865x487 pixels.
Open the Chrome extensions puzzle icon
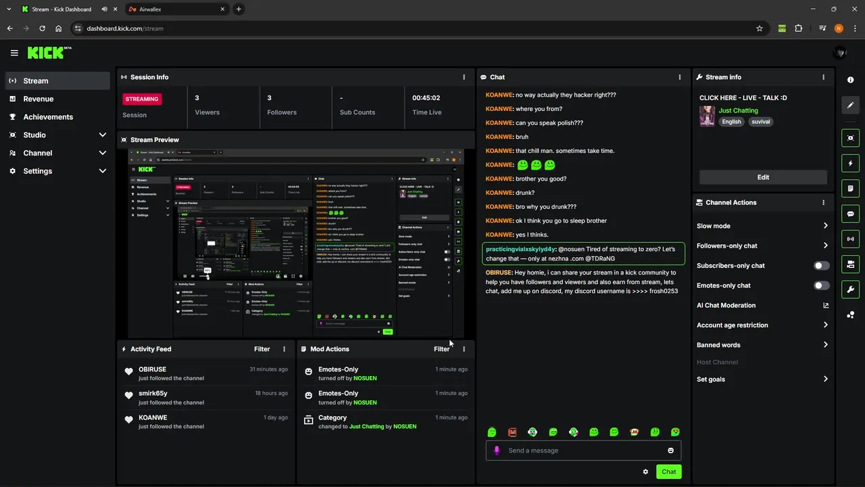point(799,28)
